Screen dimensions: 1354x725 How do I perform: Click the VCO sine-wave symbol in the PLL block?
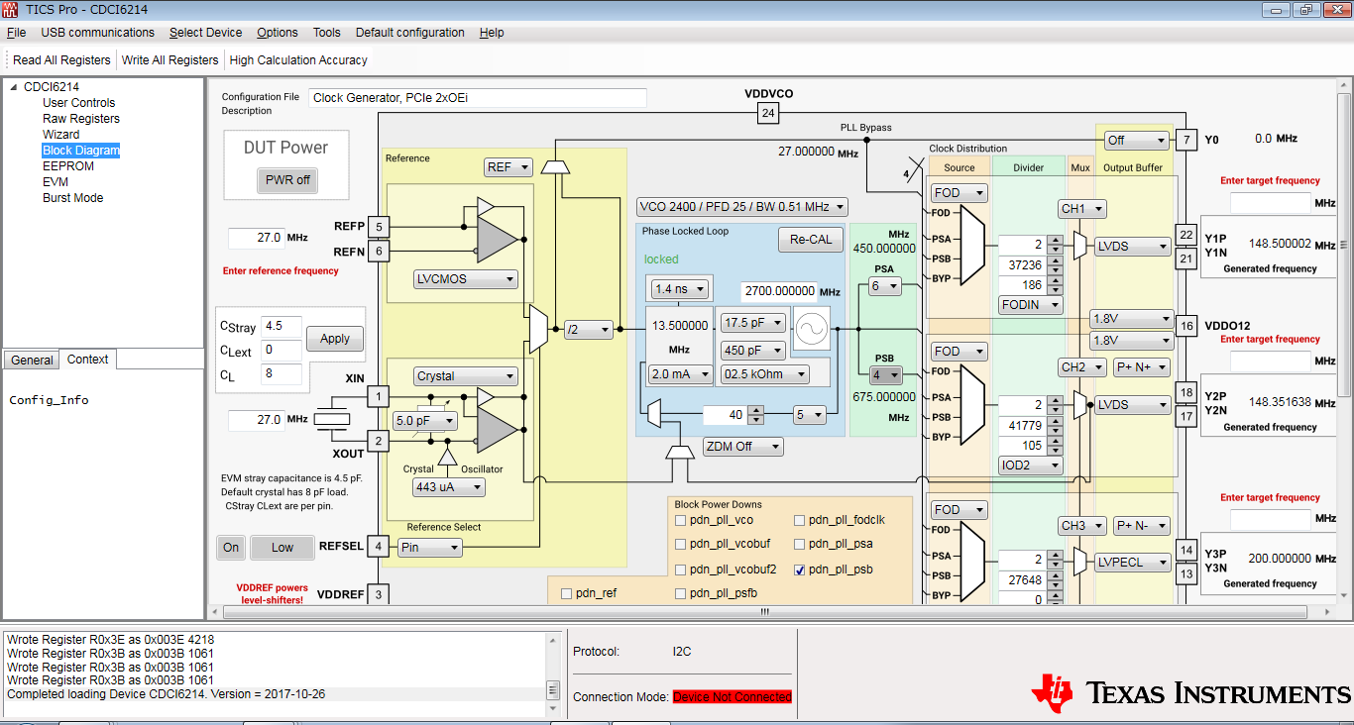[812, 331]
